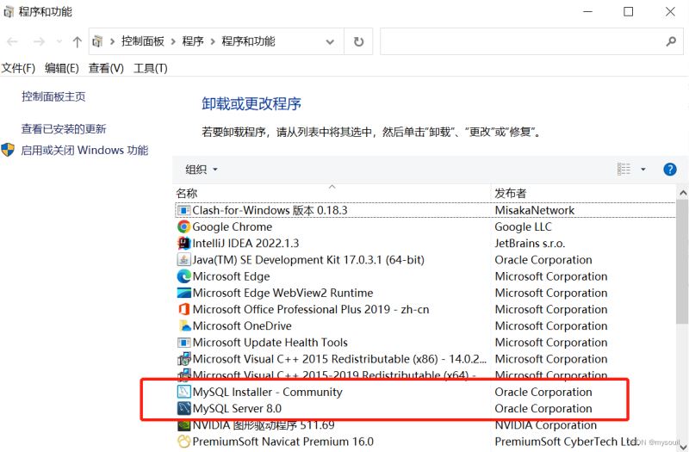Select Microsoft Edge WebView2 Runtime entry
689x452 pixels.
[x=282, y=293]
